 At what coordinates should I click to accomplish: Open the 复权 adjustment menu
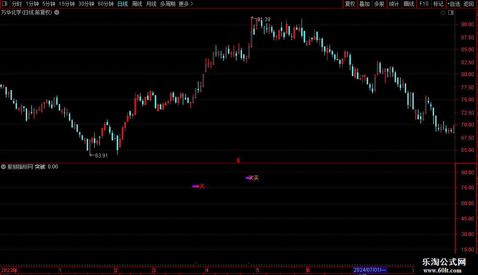coord(350,4)
